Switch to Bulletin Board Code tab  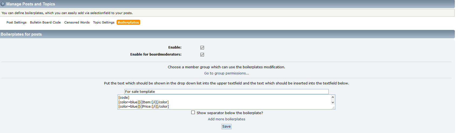pos(45,22)
